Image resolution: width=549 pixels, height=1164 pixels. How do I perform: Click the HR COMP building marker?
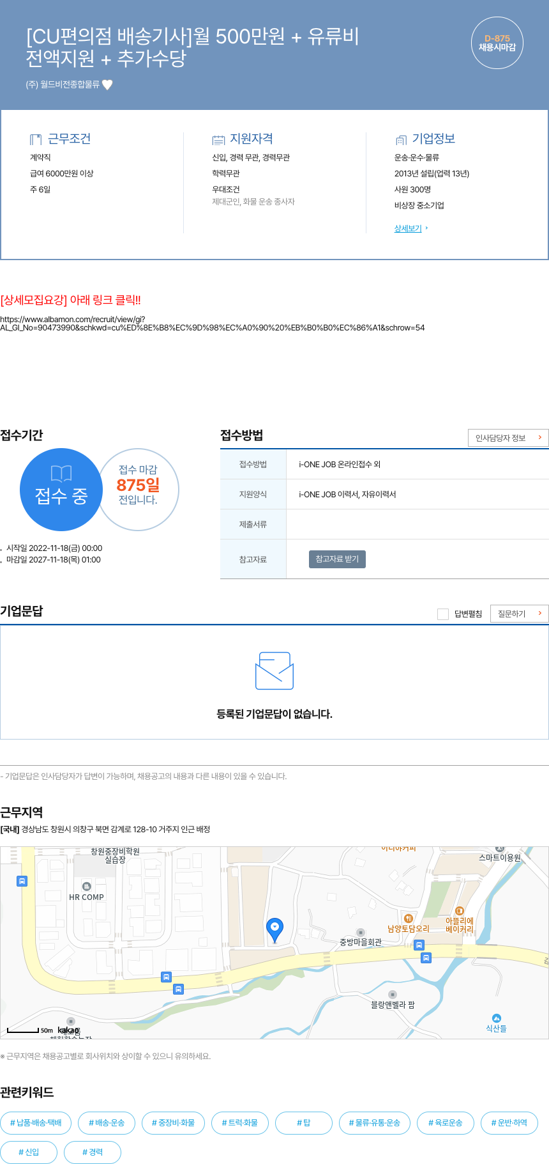(87, 886)
